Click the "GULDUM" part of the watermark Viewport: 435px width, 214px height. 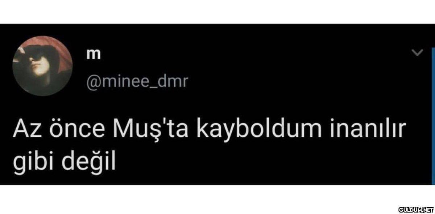pos(410,210)
